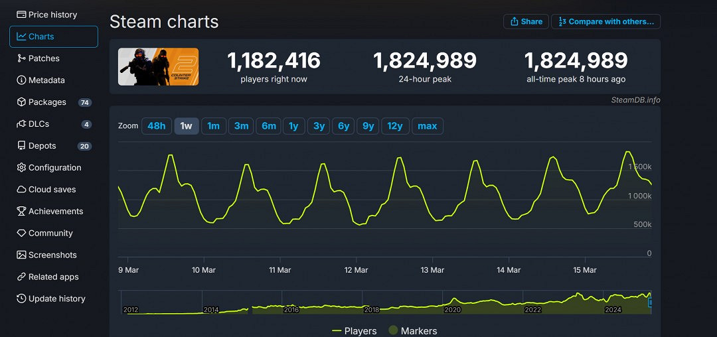Click the Configuration gear icon
Viewport: 717px width, 337px height.
(x=21, y=168)
